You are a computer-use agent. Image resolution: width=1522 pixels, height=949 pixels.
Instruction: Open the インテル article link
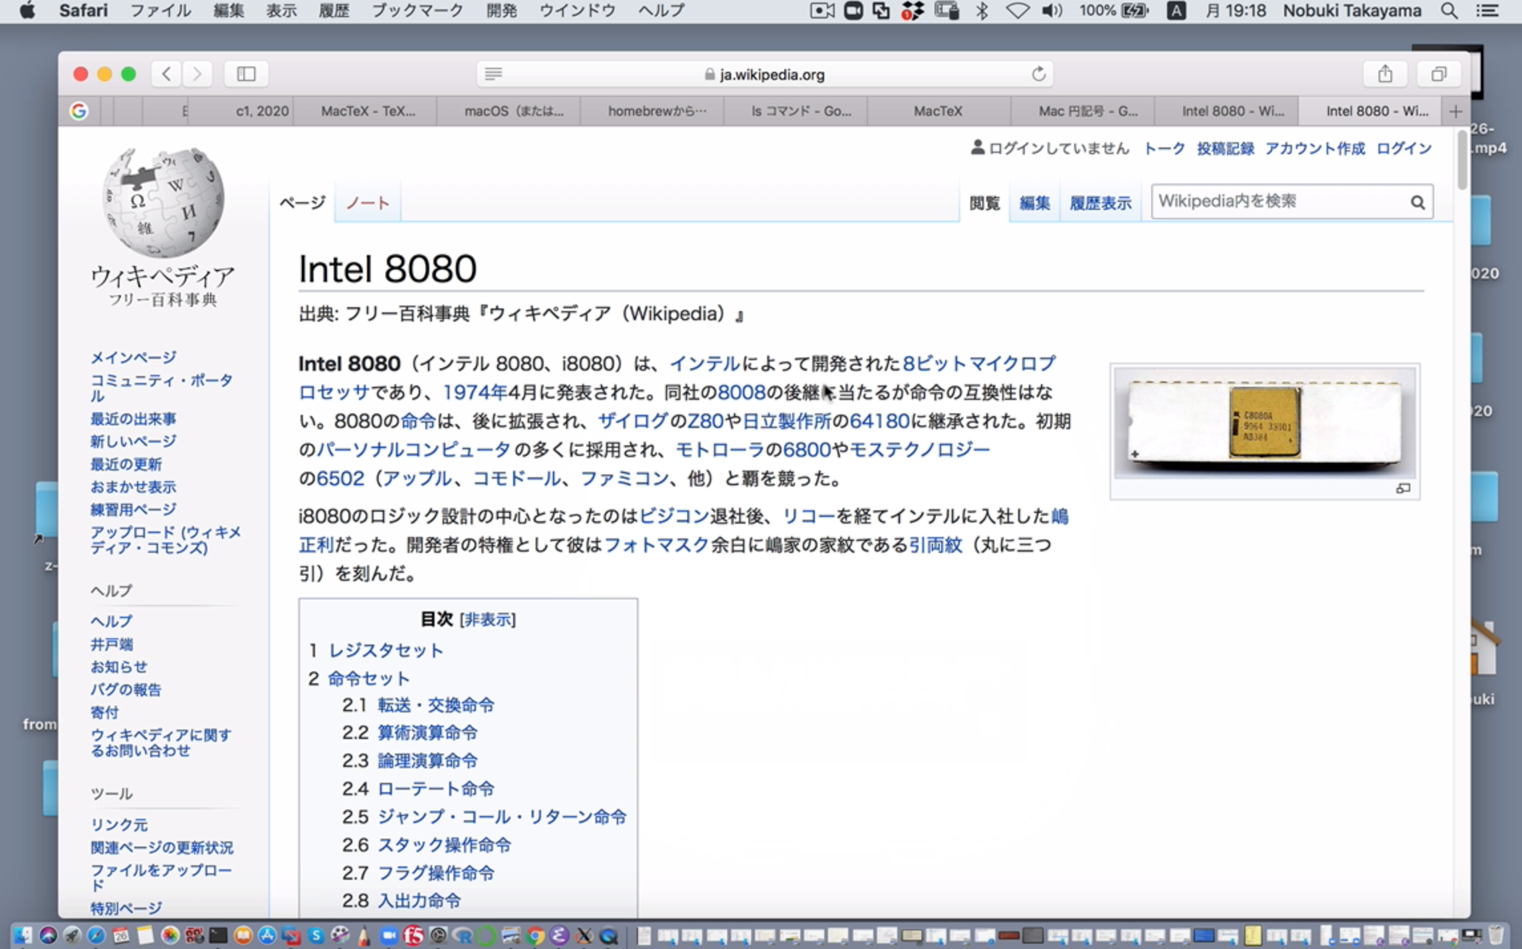point(705,364)
